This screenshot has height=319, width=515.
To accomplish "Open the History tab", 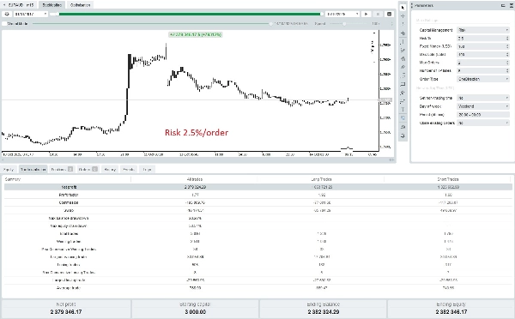I will (x=110, y=169).
